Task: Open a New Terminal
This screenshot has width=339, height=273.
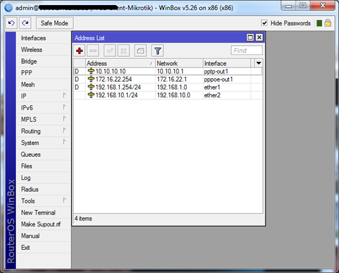Action: (x=43, y=213)
